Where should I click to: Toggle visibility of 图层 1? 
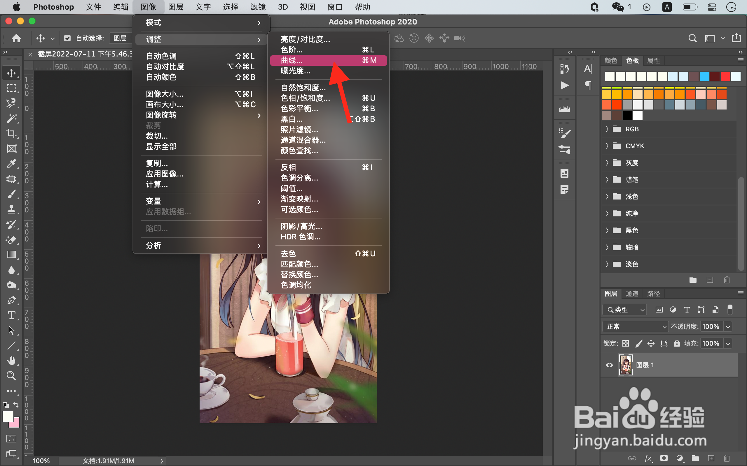click(609, 365)
